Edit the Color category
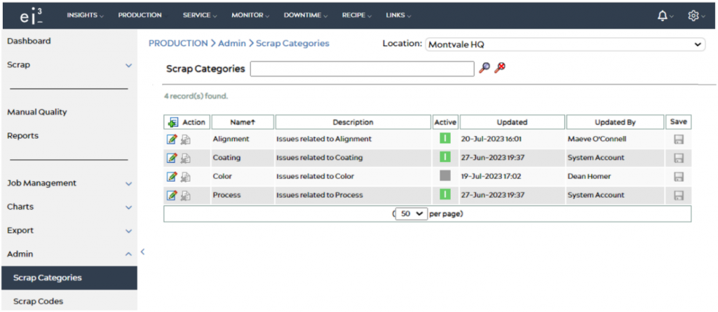This screenshot has width=718, height=312. coord(172,177)
